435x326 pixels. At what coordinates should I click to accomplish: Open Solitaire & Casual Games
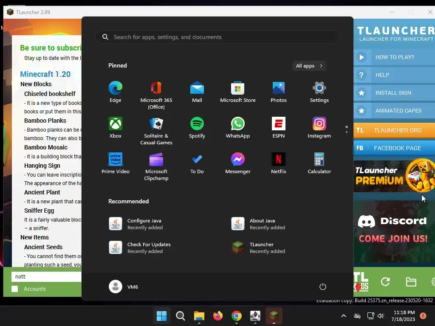pos(156,131)
